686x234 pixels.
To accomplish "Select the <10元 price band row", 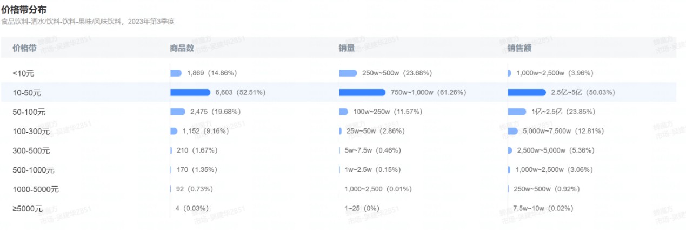I will tap(338, 73).
